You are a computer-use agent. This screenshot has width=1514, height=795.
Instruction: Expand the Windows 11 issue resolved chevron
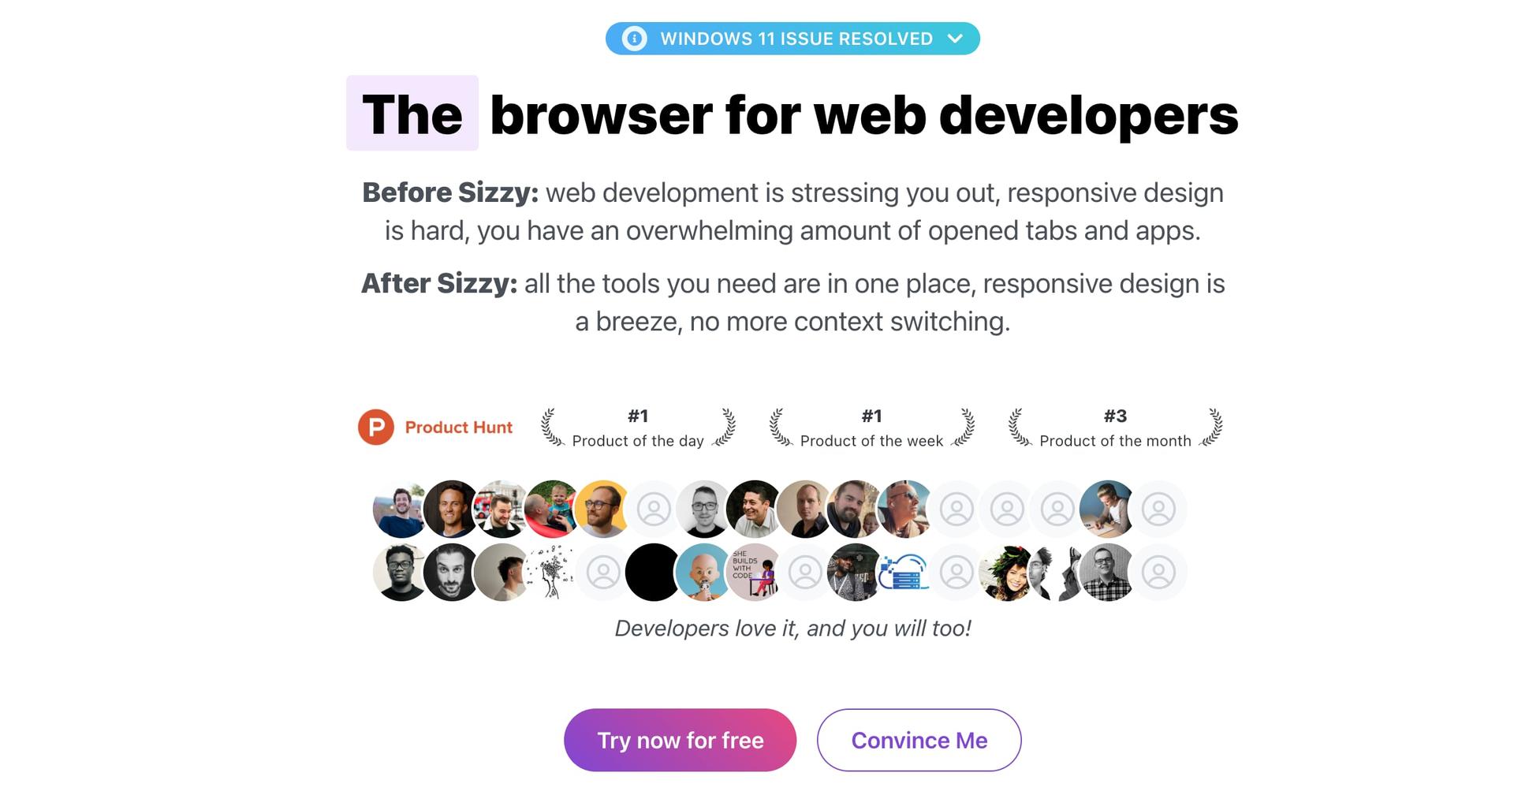pos(955,39)
